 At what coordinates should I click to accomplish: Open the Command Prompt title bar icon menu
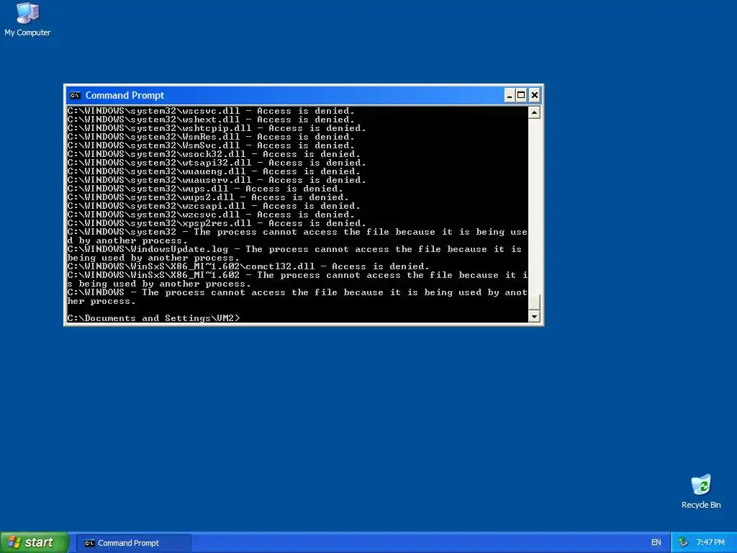[x=75, y=96]
